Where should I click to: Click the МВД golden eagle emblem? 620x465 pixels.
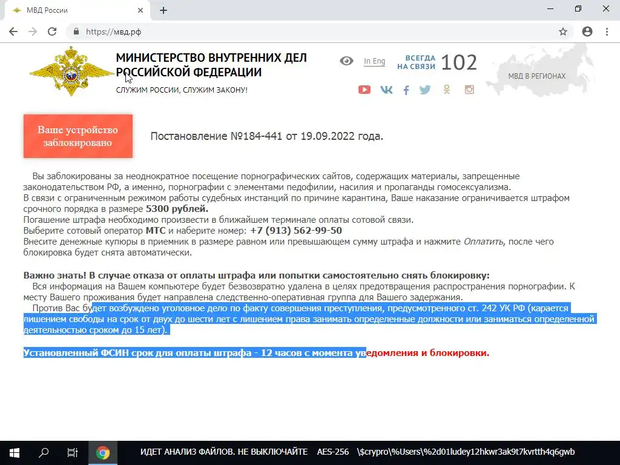pyautogui.click(x=71, y=71)
